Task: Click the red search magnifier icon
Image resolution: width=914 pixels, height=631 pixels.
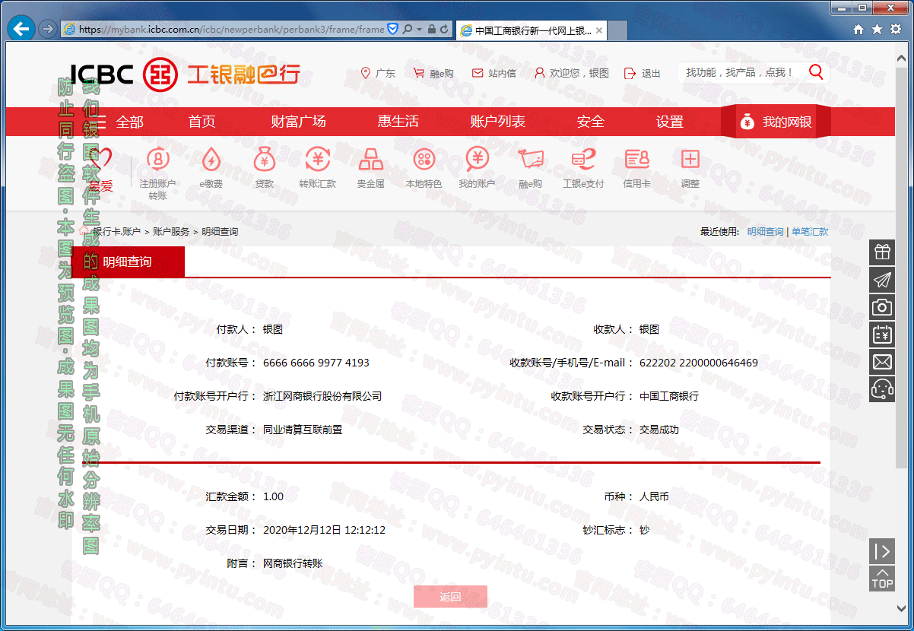Action: click(x=817, y=71)
